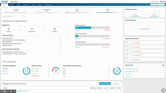
Task: Open the Communication menu
Action: tap(48, 5)
